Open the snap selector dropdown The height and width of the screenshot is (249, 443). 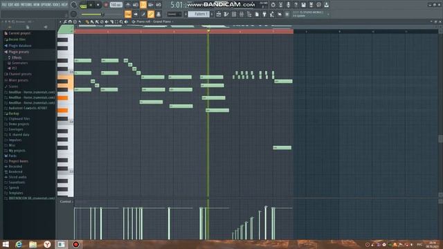[x=174, y=14]
